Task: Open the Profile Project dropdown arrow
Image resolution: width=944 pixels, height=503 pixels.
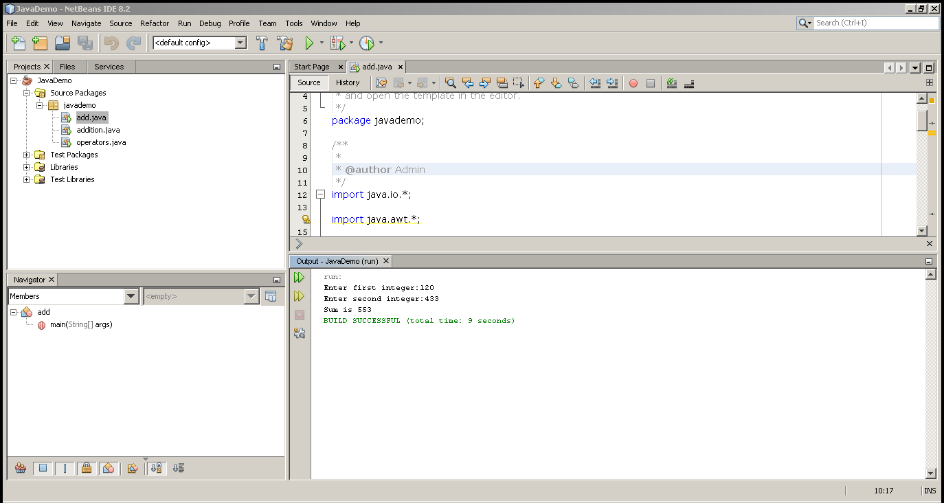Action: click(x=381, y=43)
